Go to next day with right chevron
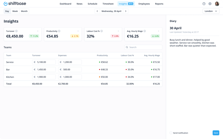Screen dimensions: 223x139 pyautogui.click(x=126, y=11)
